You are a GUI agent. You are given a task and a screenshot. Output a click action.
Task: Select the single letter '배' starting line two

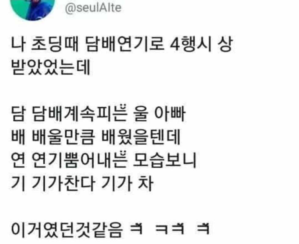18,137
